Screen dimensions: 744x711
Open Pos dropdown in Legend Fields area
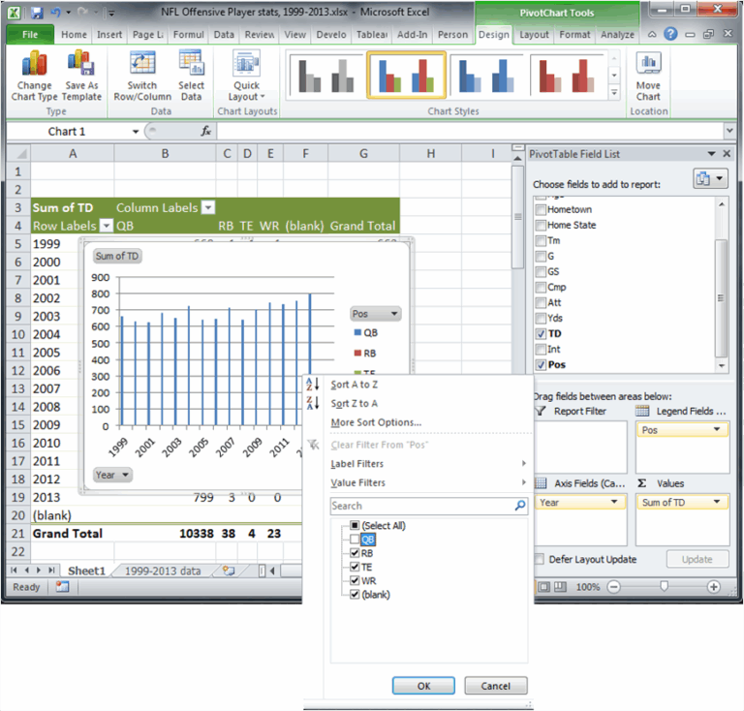717,430
